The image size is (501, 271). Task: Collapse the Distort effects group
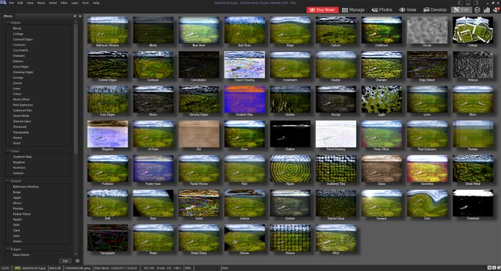8,181
